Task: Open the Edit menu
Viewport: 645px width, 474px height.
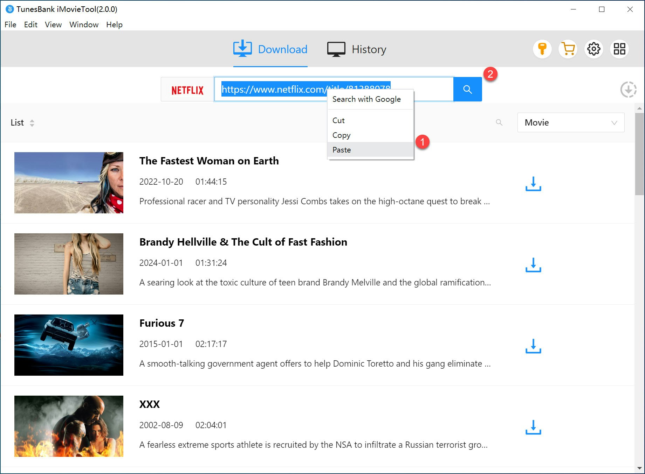Action: point(31,24)
